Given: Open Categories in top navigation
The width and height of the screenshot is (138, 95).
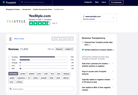Looking at the screenshot, I should 88,2.
